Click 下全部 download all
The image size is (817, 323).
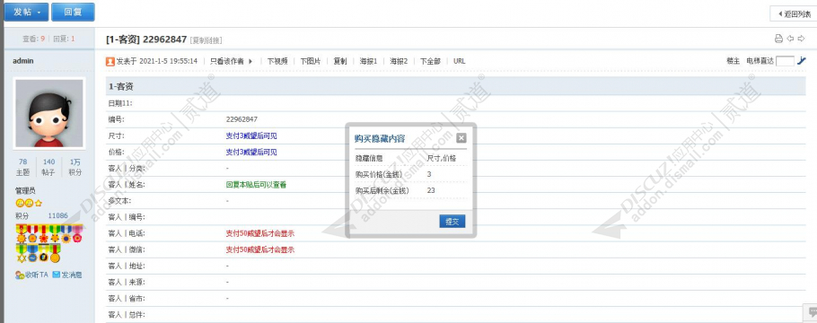tap(430, 61)
